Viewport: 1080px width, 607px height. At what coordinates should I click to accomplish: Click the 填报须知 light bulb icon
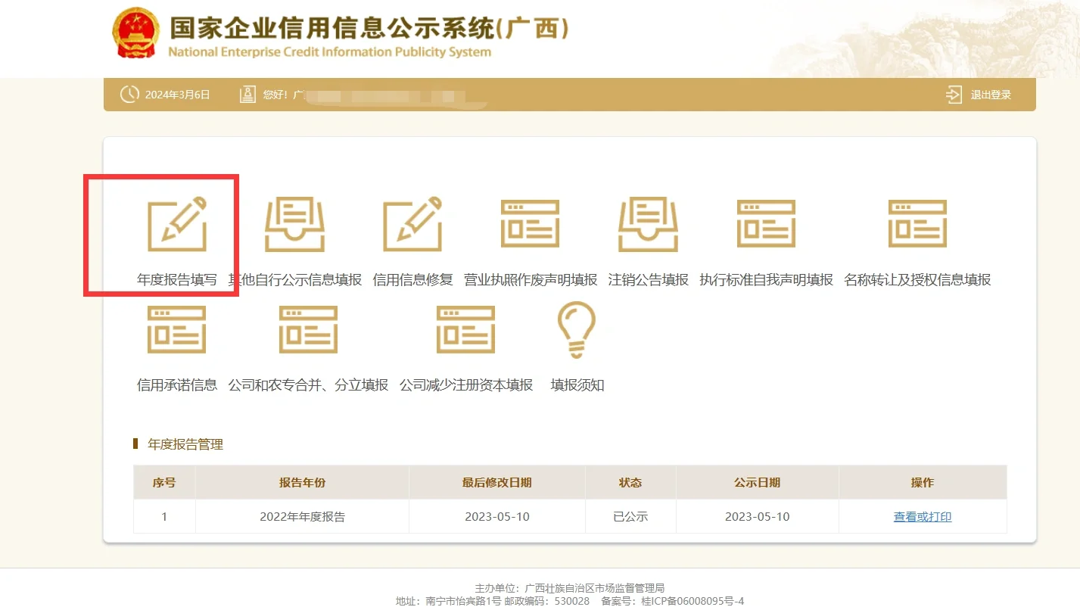[577, 330]
